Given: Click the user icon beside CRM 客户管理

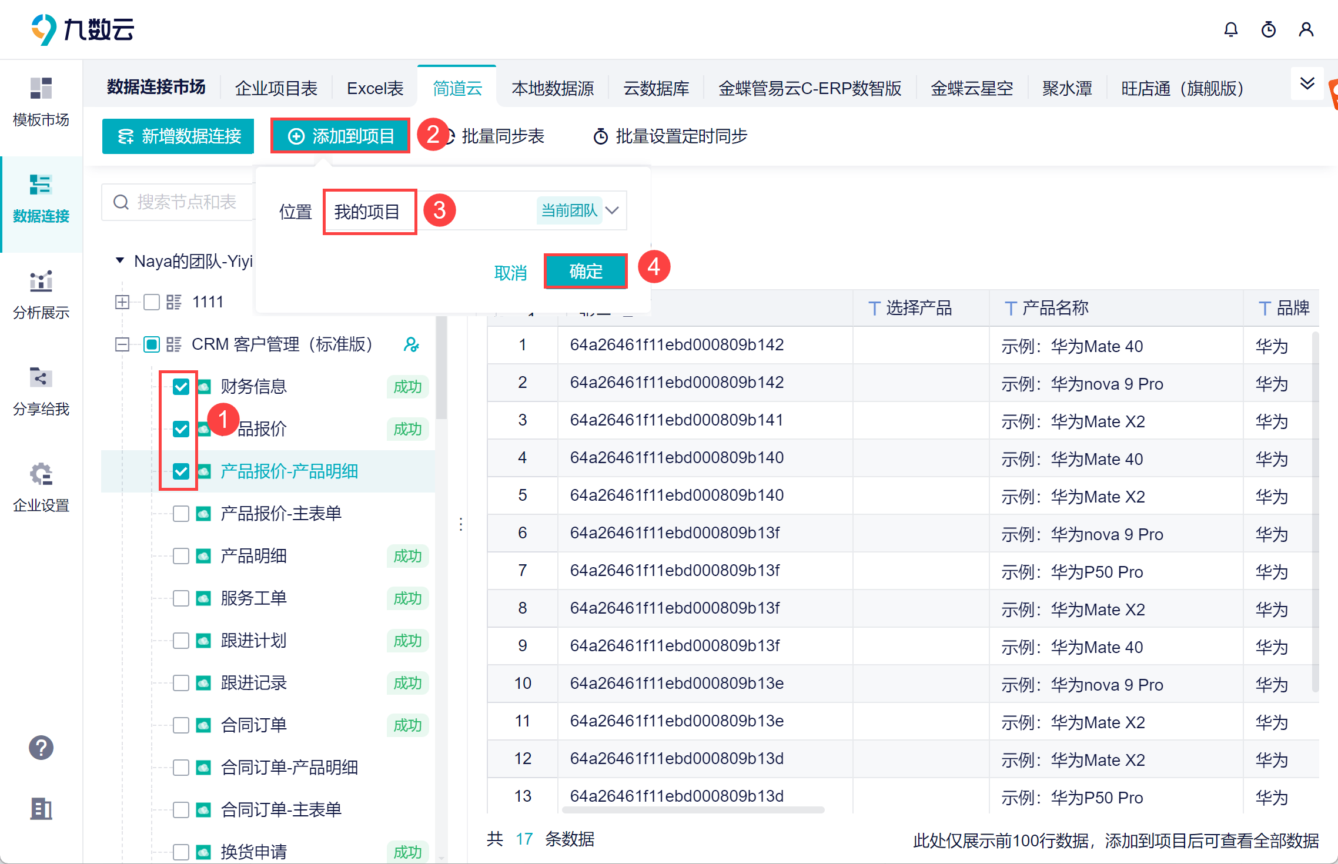Looking at the screenshot, I should pos(411,344).
